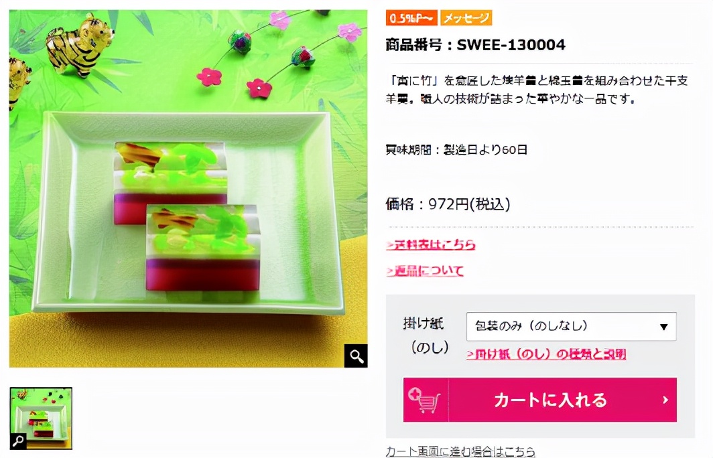Click the 掛け紙(のし) field label
The width and height of the screenshot is (713, 458).
tap(426, 335)
